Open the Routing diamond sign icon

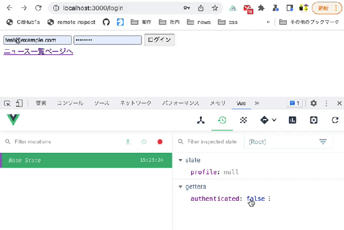coord(264,120)
